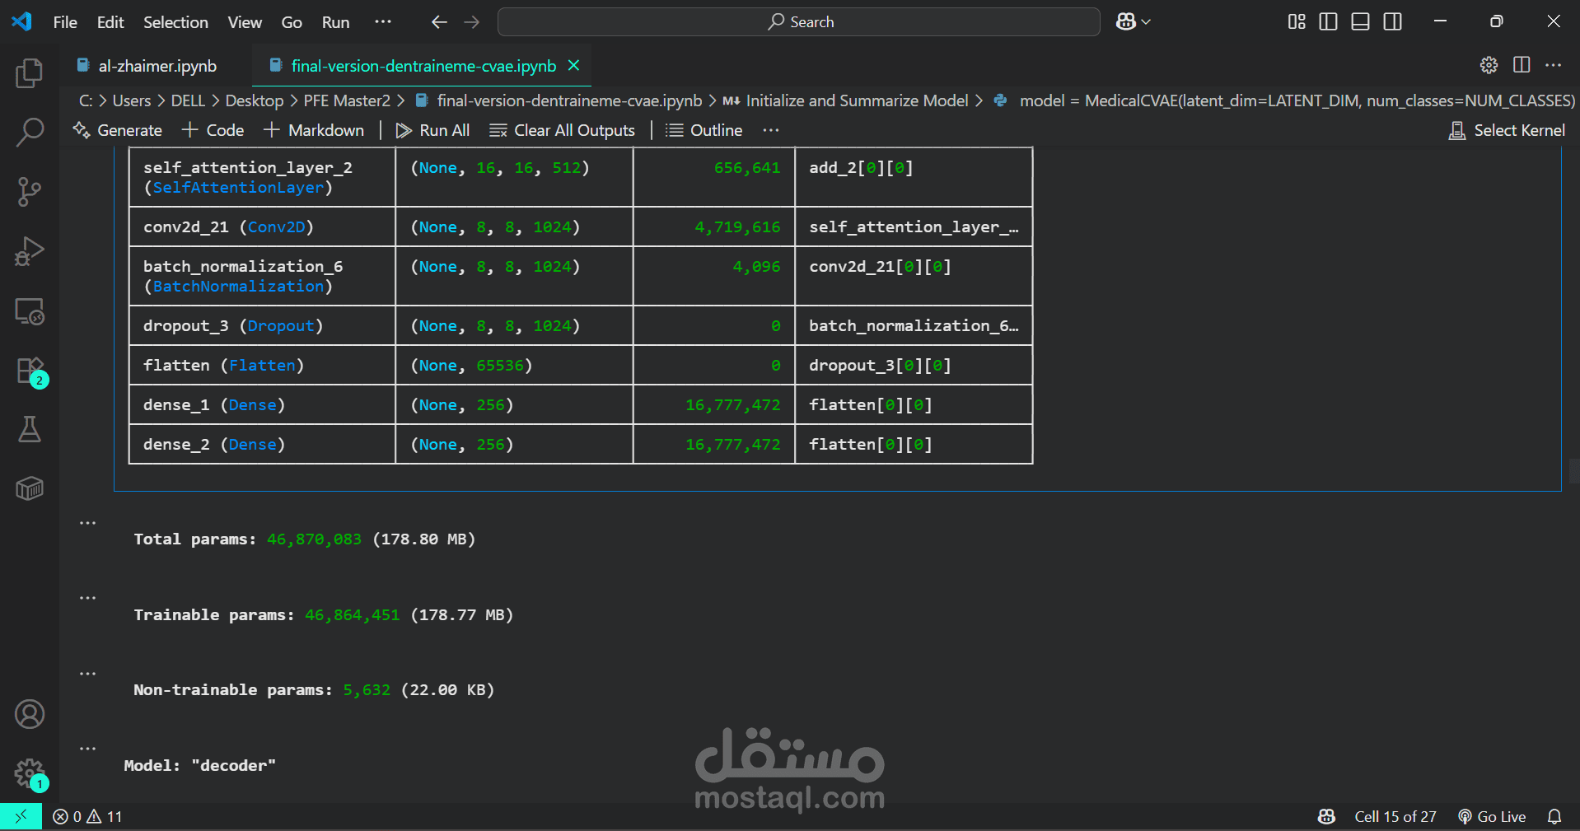Open the View menu
This screenshot has width=1580, height=831.
pyautogui.click(x=245, y=22)
